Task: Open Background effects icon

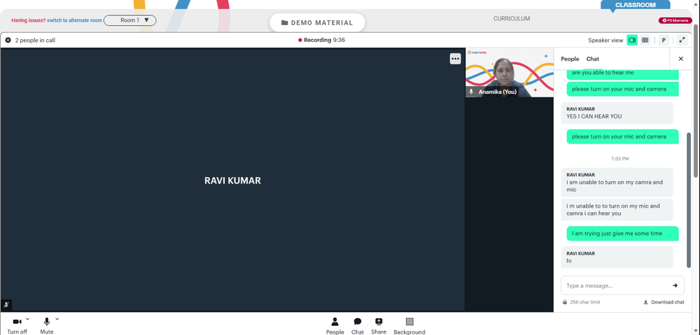Action: click(409, 322)
